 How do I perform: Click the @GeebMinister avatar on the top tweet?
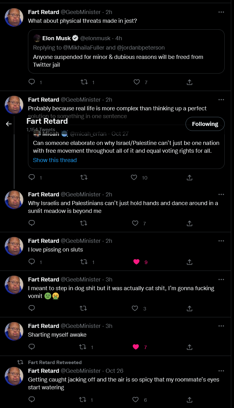(x=14, y=17)
